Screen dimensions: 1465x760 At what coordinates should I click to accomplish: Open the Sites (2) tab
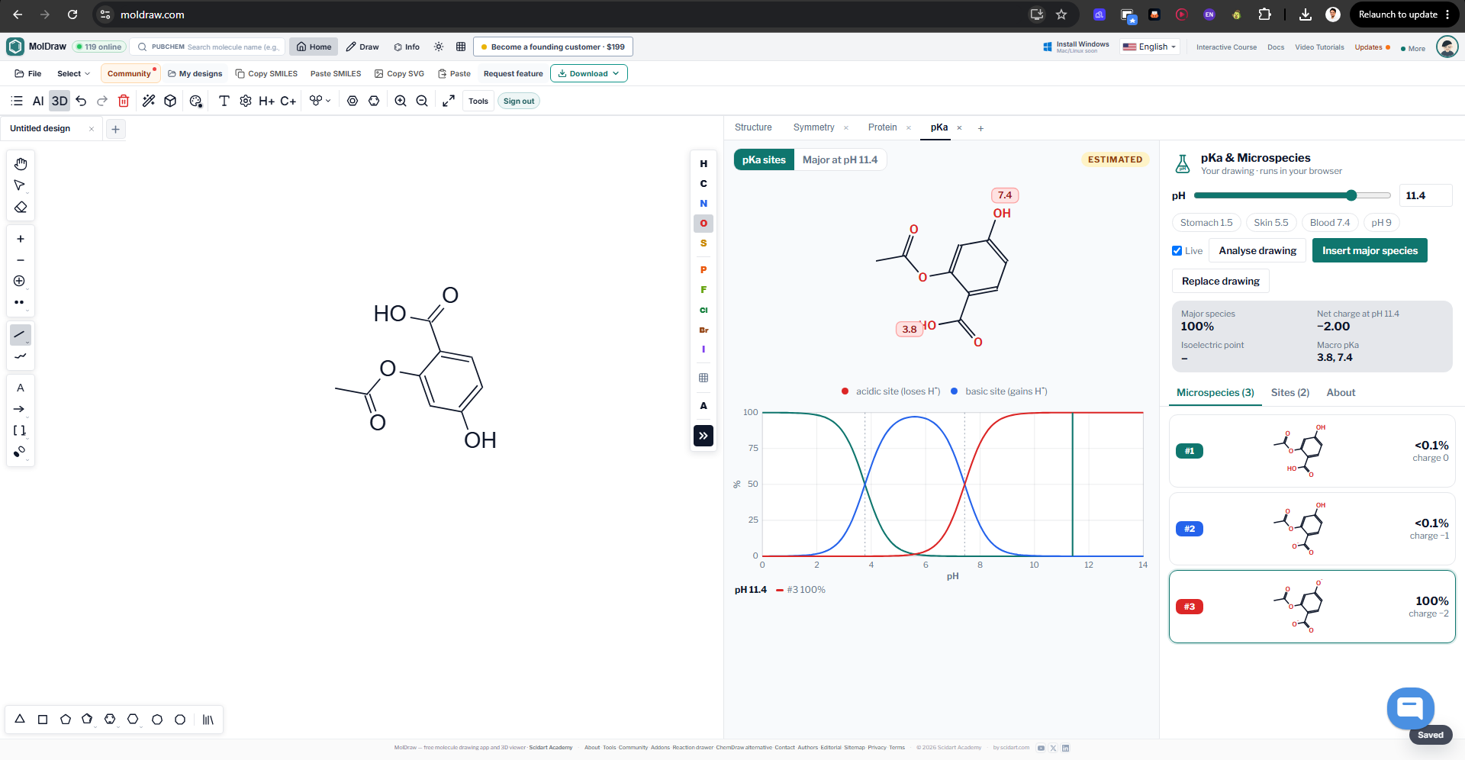pos(1290,392)
